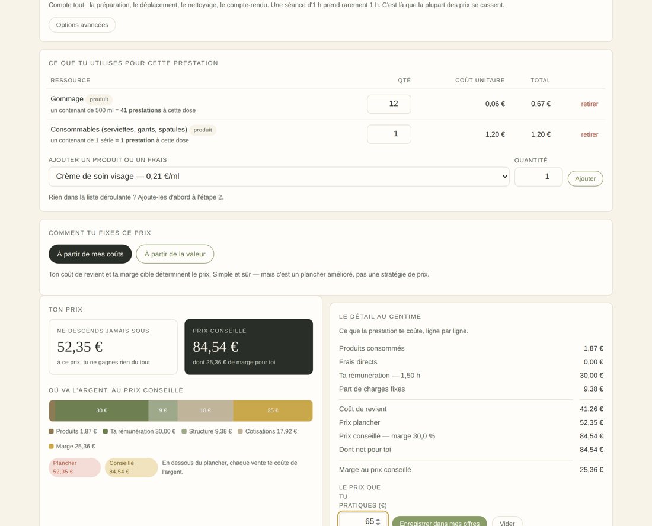Select the À partir de mes coûts mode
Screen dimensions: 652x526
click(90, 254)
